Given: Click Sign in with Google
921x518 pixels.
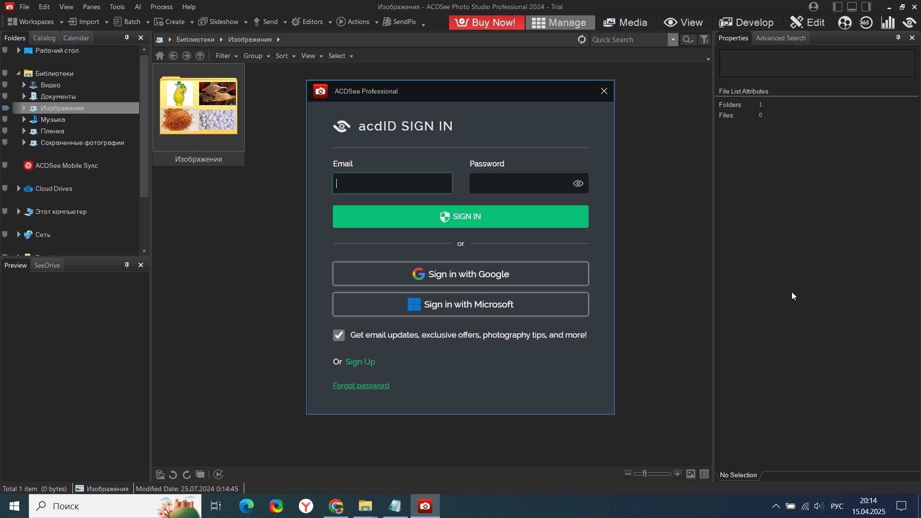Looking at the screenshot, I should pyautogui.click(x=460, y=274).
